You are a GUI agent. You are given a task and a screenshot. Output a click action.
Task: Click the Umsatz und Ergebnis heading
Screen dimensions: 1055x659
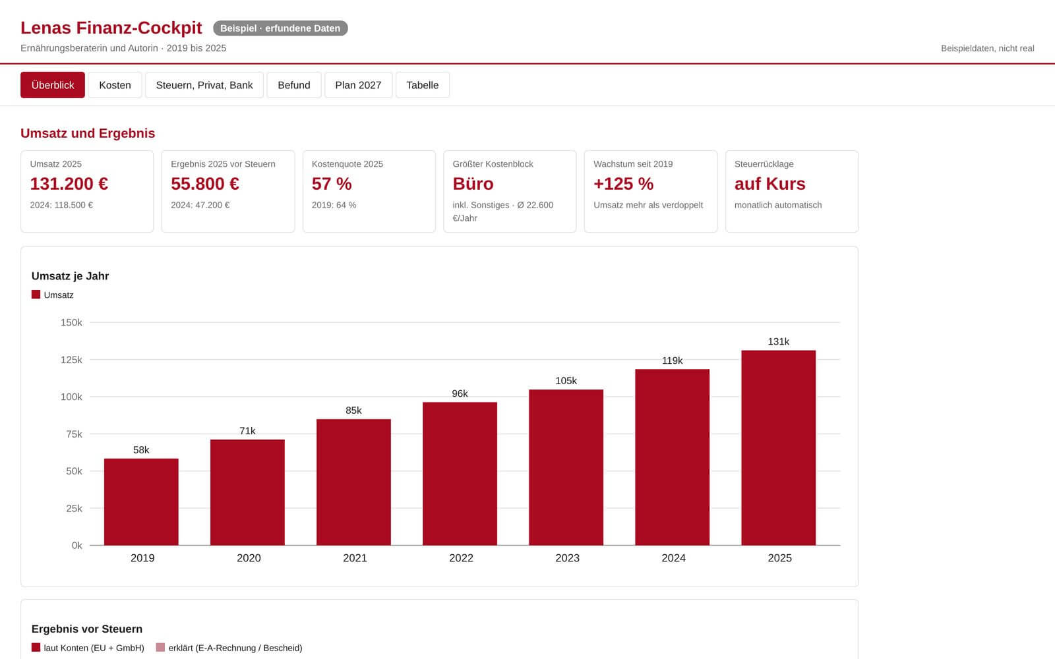pyautogui.click(x=88, y=133)
